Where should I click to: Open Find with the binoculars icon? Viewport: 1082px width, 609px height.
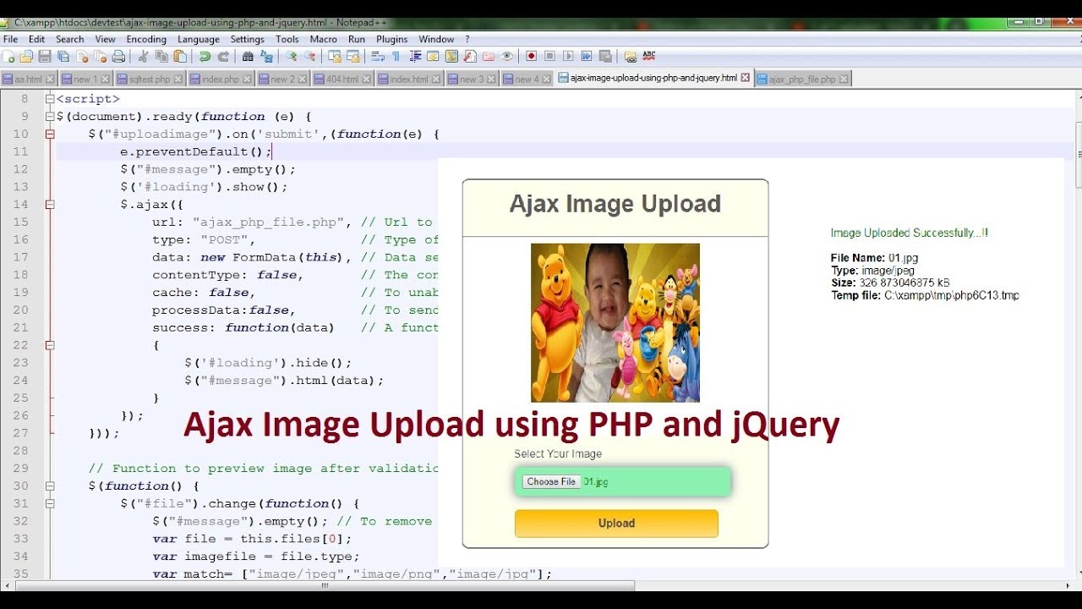[248, 57]
